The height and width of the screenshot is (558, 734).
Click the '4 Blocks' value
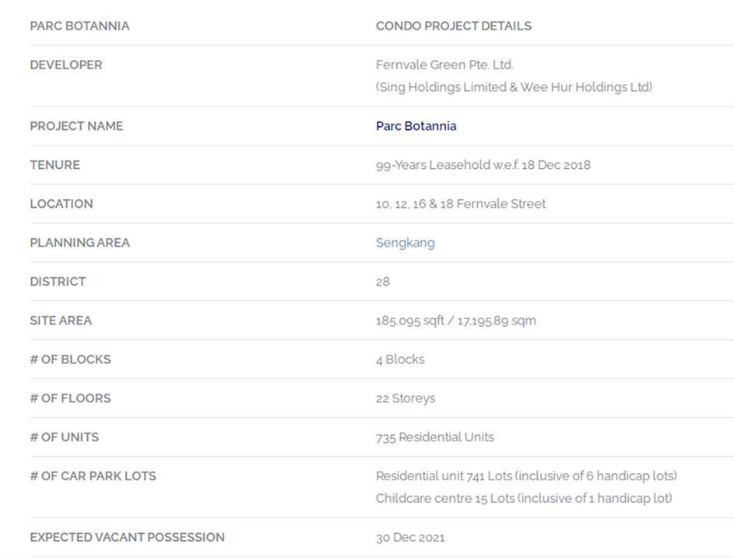[x=400, y=360]
